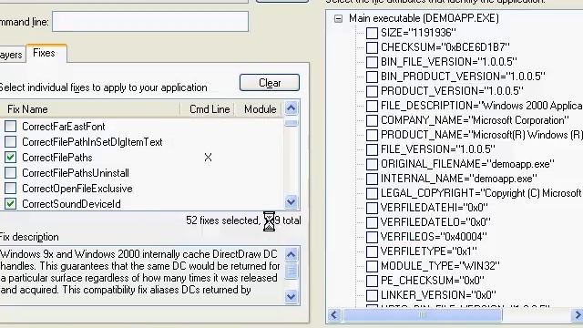Enable BIN_PRODUCT_VERSION attribute checkbox
Image resolution: width=583 pixels, height=328 pixels.
[372, 77]
